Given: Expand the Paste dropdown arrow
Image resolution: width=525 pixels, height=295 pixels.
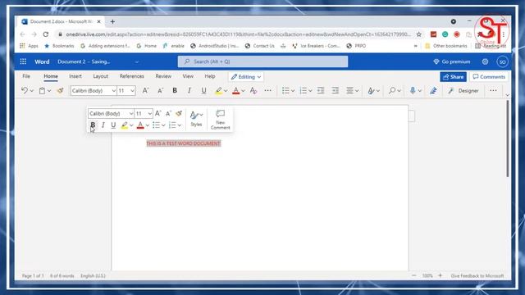Looking at the screenshot, I should tap(49, 91).
